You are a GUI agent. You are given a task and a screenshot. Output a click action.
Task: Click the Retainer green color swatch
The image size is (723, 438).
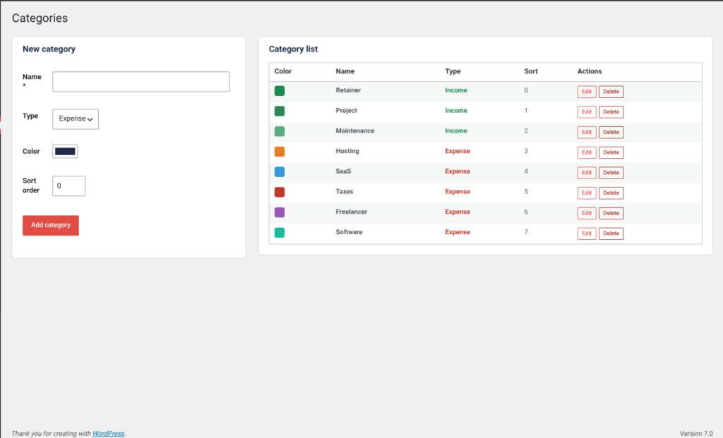pos(280,91)
